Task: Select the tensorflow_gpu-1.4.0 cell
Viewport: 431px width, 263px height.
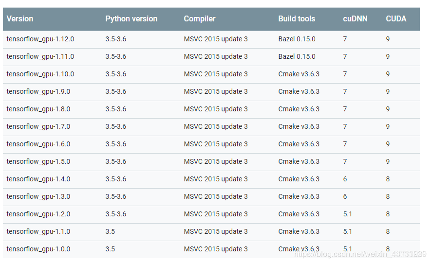Action: (38, 179)
